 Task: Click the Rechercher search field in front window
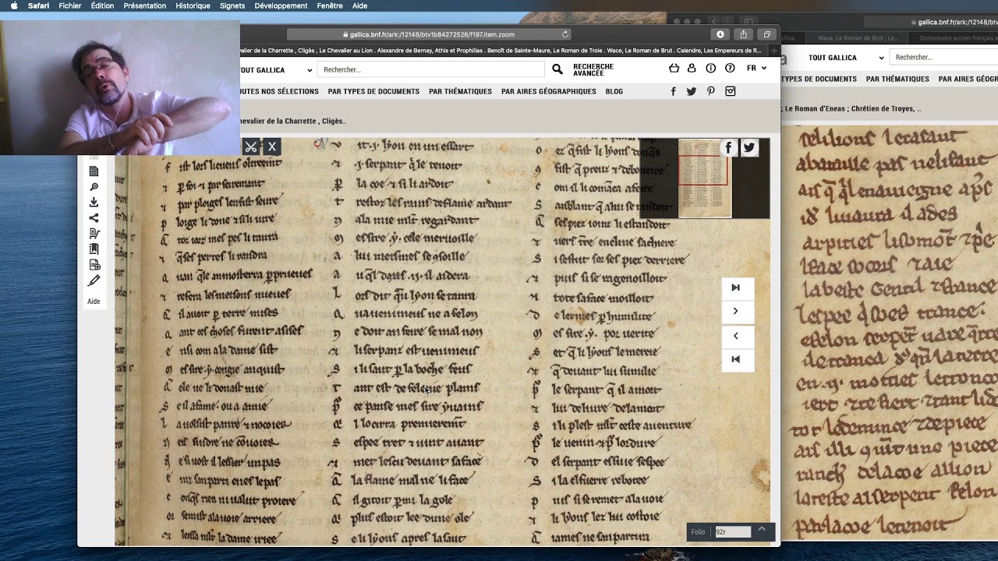[431, 69]
